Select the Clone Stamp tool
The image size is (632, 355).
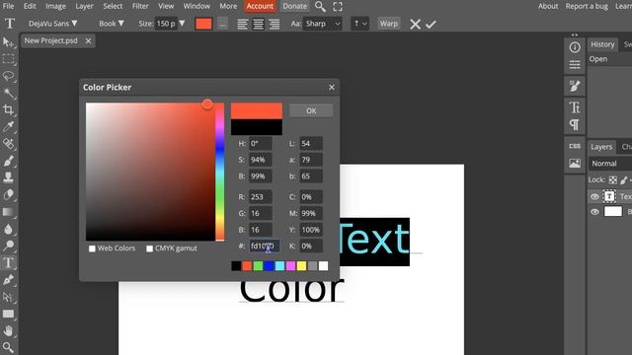point(8,177)
